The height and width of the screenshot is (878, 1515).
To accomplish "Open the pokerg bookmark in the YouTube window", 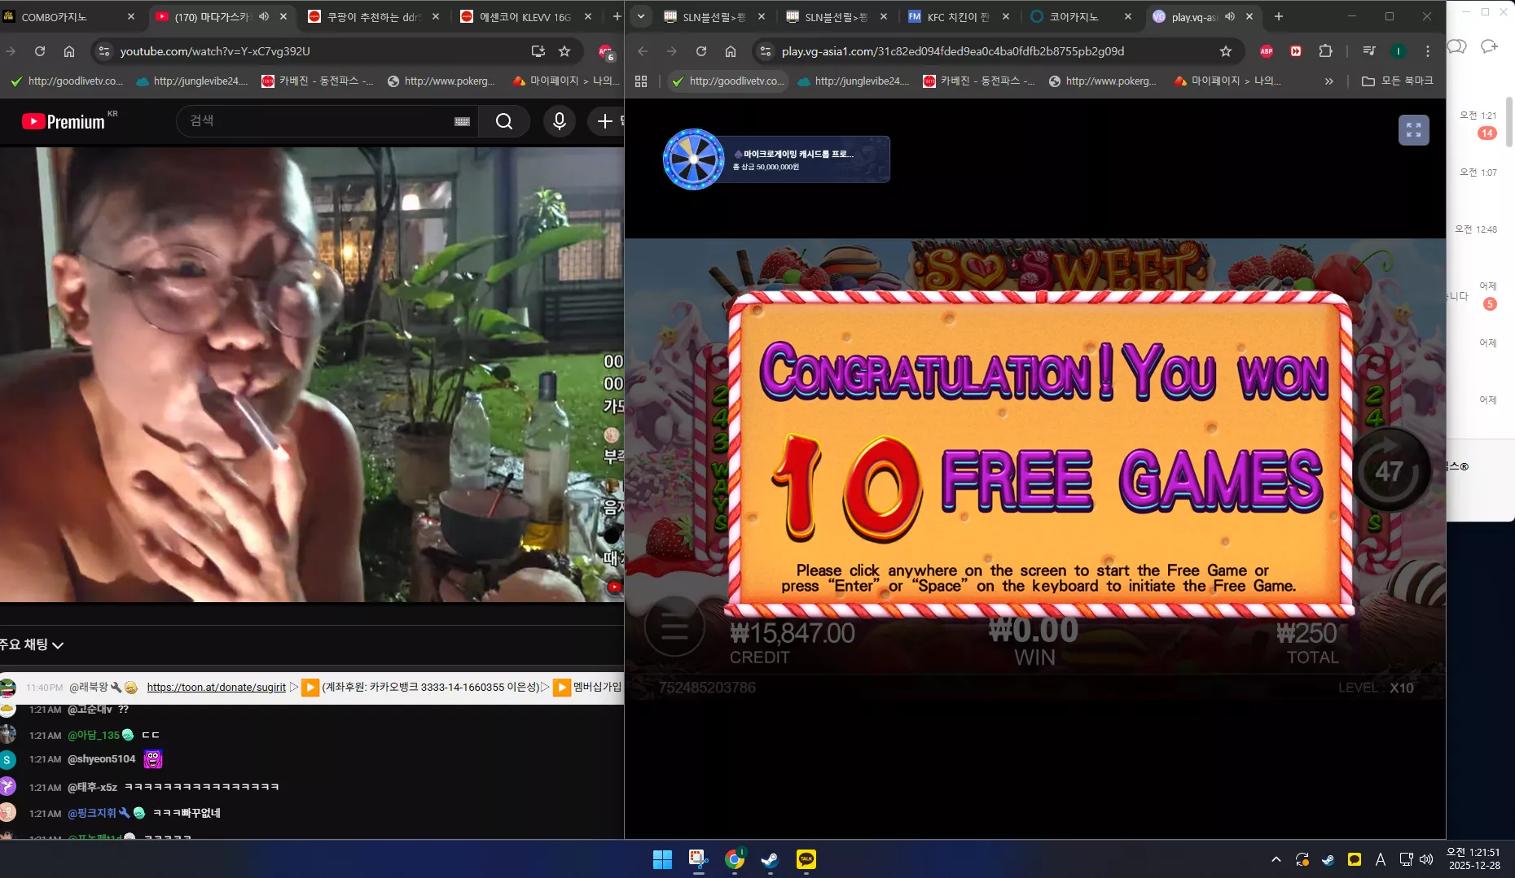I will pos(441,81).
